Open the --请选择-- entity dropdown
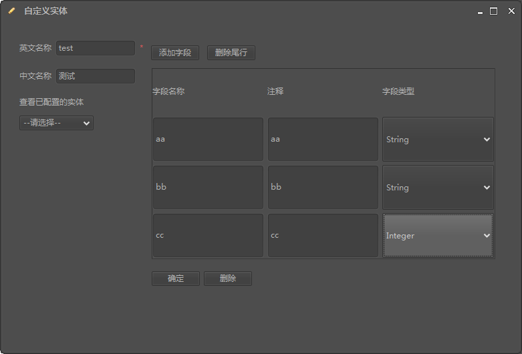This screenshot has width=522, height=354. tap(56, 123)
